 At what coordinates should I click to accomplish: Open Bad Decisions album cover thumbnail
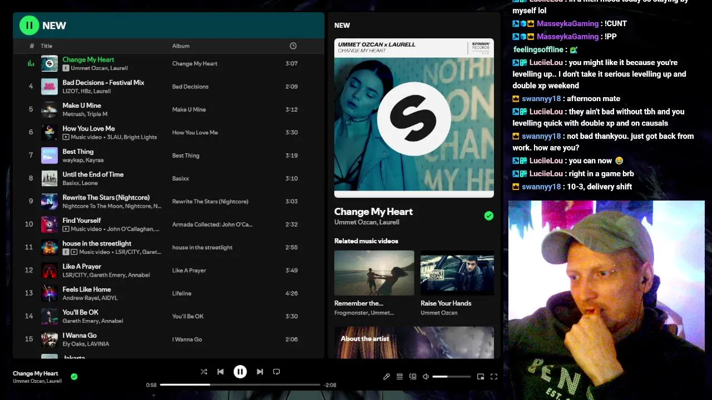pyautogui.click(x=50, y=87)
